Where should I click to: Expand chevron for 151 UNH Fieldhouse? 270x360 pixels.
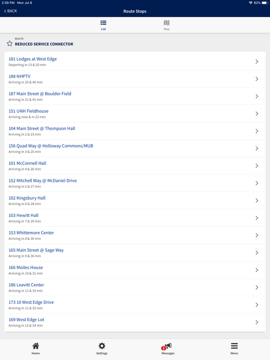(257, 113)
